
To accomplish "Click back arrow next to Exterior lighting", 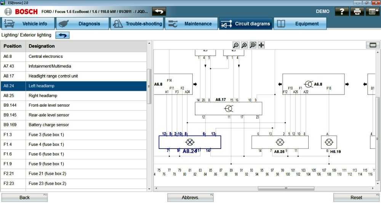I will click(62, 35).
